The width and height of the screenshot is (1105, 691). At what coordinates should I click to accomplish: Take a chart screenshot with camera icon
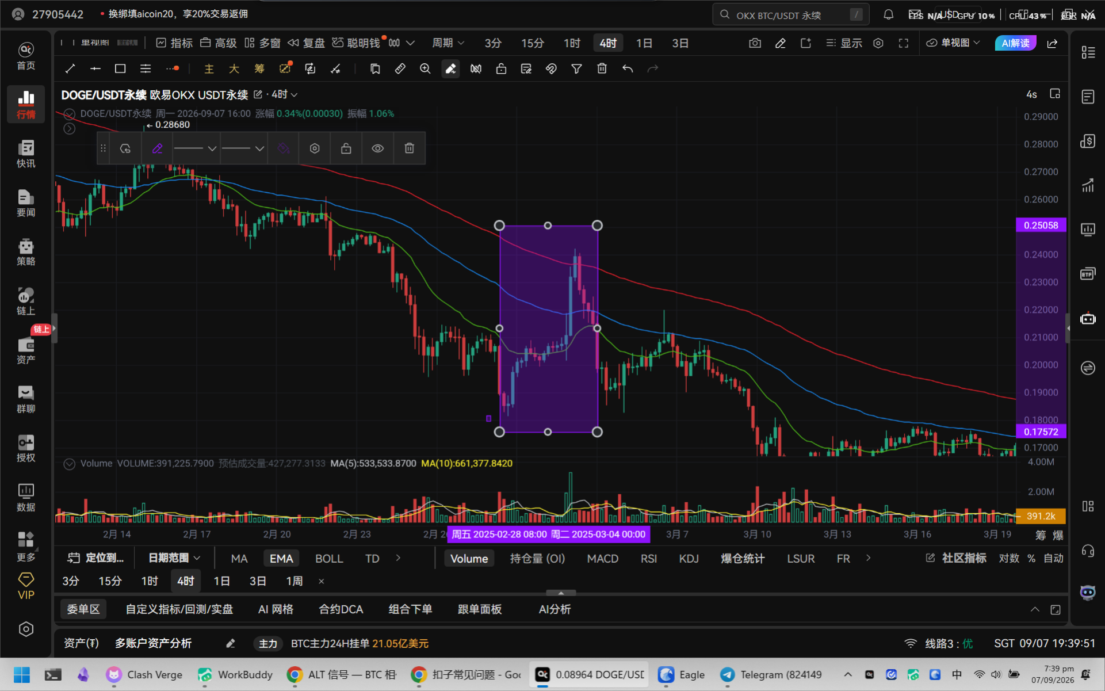pos(755,43)
